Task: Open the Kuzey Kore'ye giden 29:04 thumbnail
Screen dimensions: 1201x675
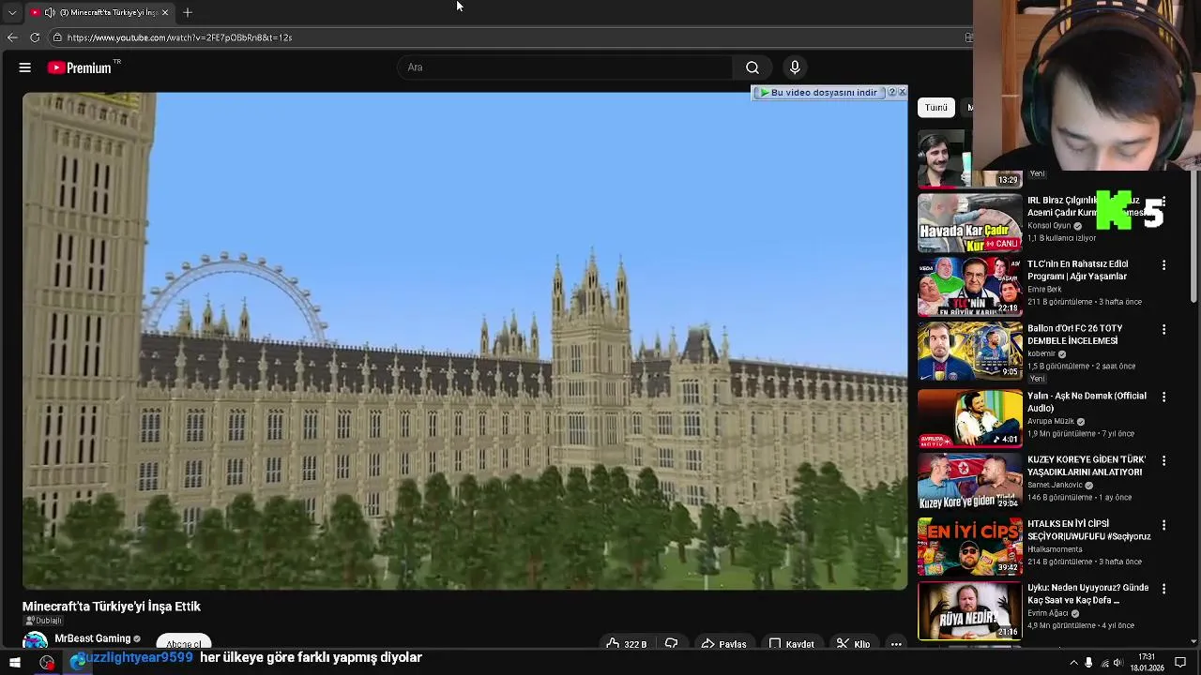Action: coord(969,482)
